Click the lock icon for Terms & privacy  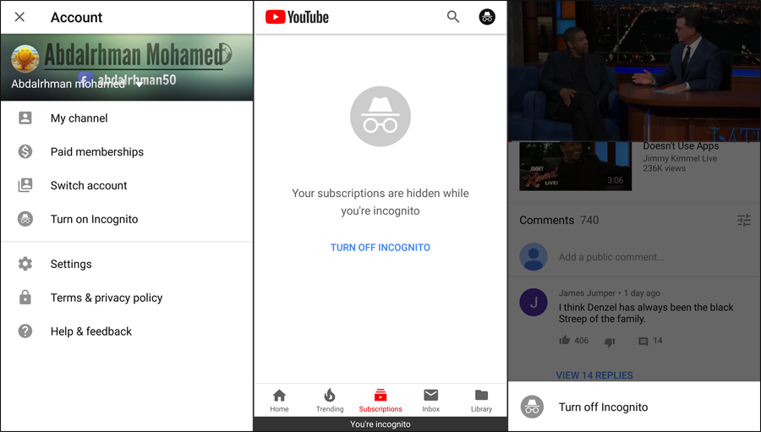click(x=25, y=297)
